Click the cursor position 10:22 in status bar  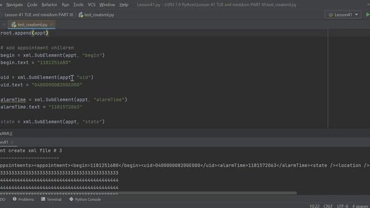tap(314, 206)
